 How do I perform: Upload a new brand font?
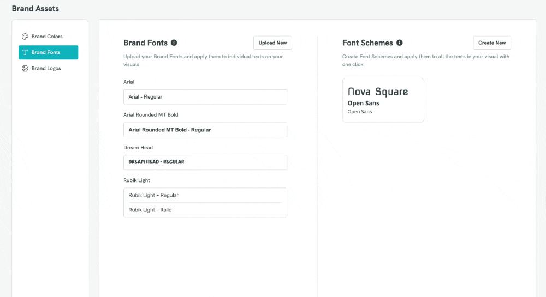tap(272, 43)
